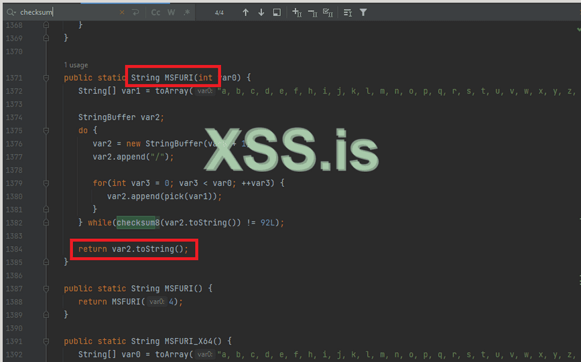Open the '1 usage' hint above MSFURI

[x=76, y=65]
